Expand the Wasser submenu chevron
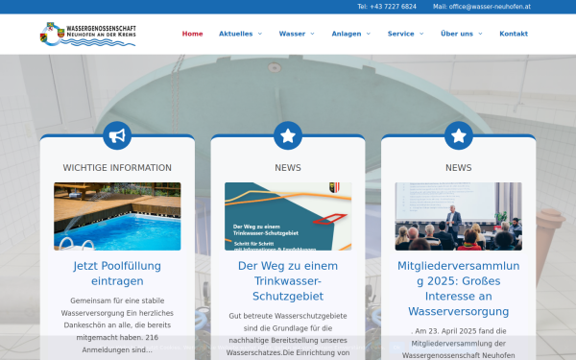This screenshot has width=576, height=360. tap(313, 34)
